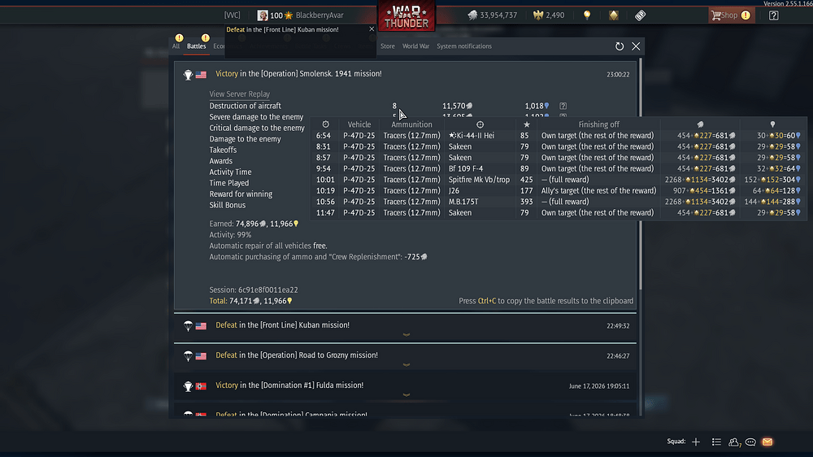Screen dimensions: 813x457
Task: Click the session ID 6c91e8f0011ea22
Action: click(267, 290)
